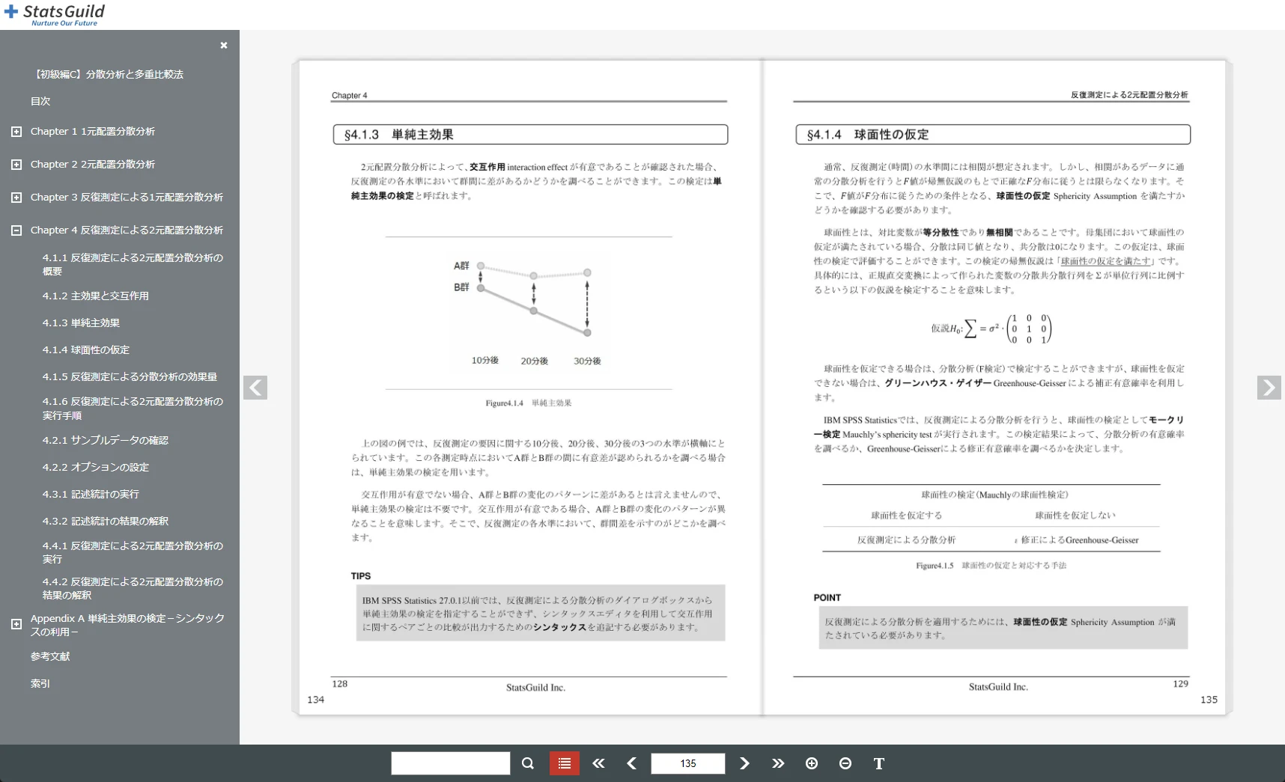Skip to the last page with double-right arrow
This screenshot has width=1285, height=782.
(778, 763)
